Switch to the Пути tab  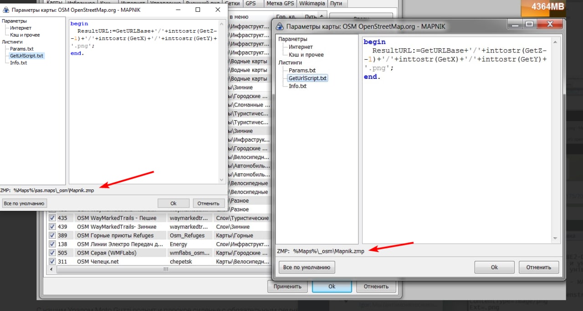[x=336, y=3]
